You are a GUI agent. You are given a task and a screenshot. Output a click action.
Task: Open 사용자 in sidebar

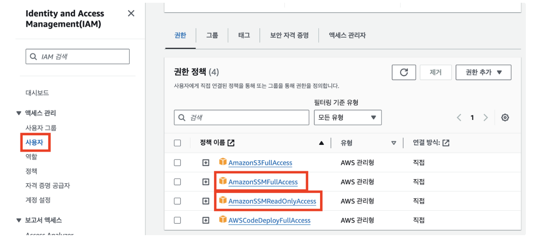[x=34, y=142]
